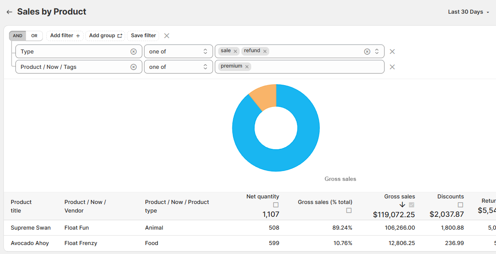Viewport: 496px width, 254px height.
Task: Select the AND filter logic
Action: pyautogui.click(x=18, y=36)
